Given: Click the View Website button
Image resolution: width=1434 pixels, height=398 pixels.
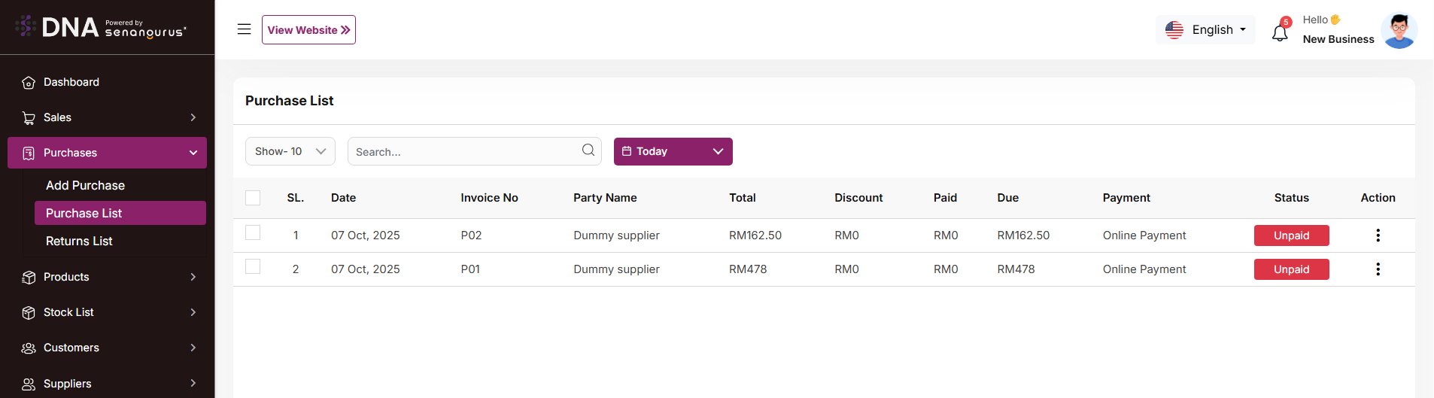Looking at the screenshot, I should pos(308,30).
